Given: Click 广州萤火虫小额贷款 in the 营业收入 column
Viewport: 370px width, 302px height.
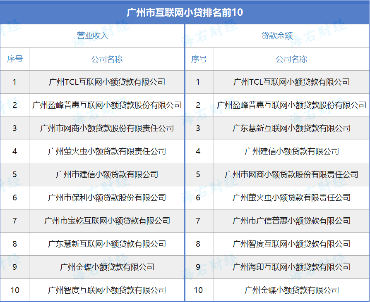Looking at the screenshot, I should (x=107, y=151).
